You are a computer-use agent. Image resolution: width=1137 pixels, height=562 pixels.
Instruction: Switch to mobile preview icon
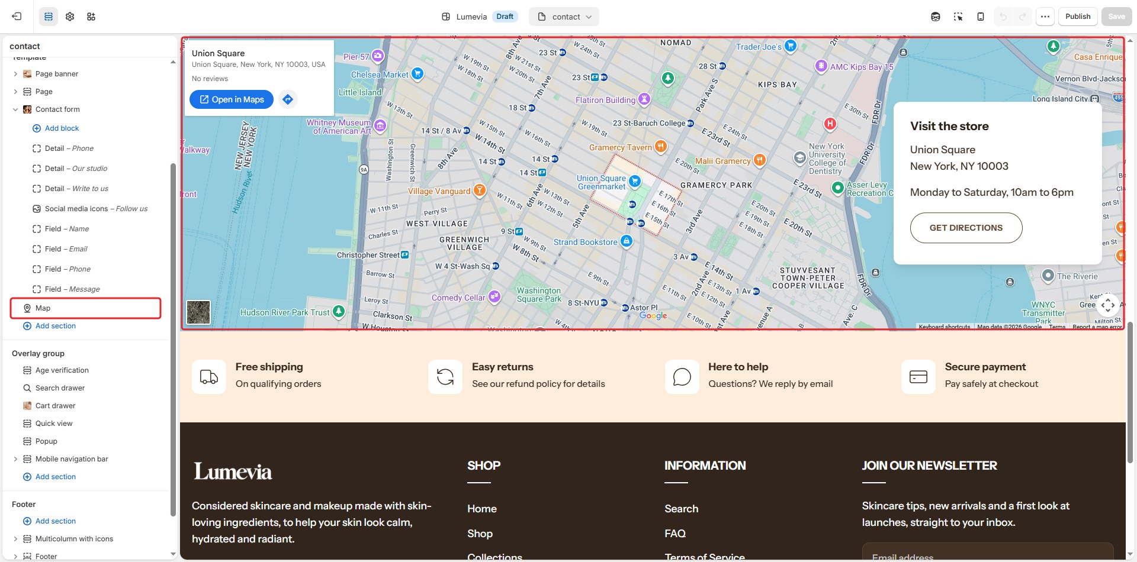coord(981,17)
